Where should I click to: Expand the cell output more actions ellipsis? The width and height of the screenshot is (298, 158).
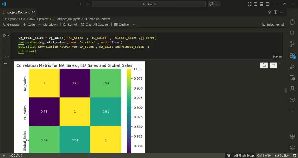pyautogui.click(x=5, y=63)
